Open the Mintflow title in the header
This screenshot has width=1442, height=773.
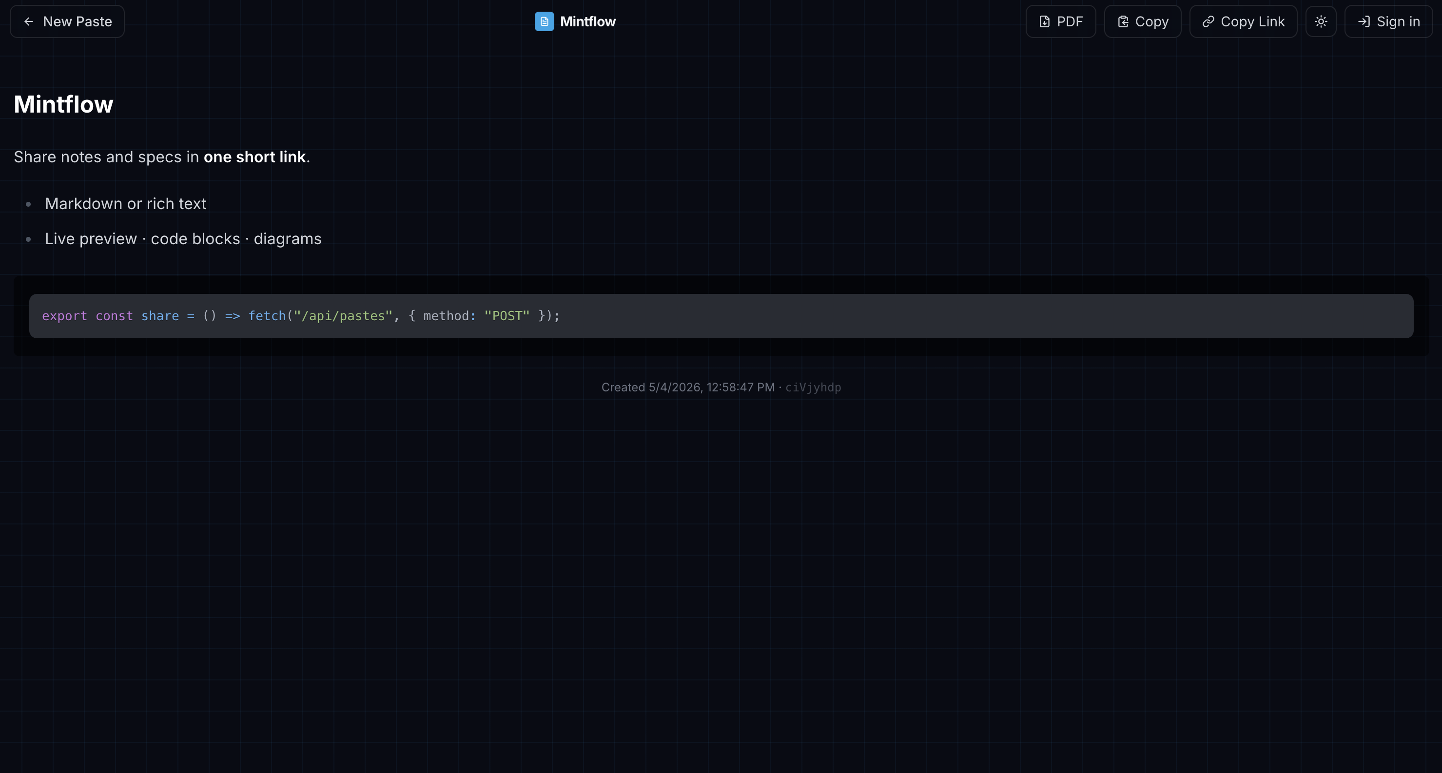tap(588, 21)
